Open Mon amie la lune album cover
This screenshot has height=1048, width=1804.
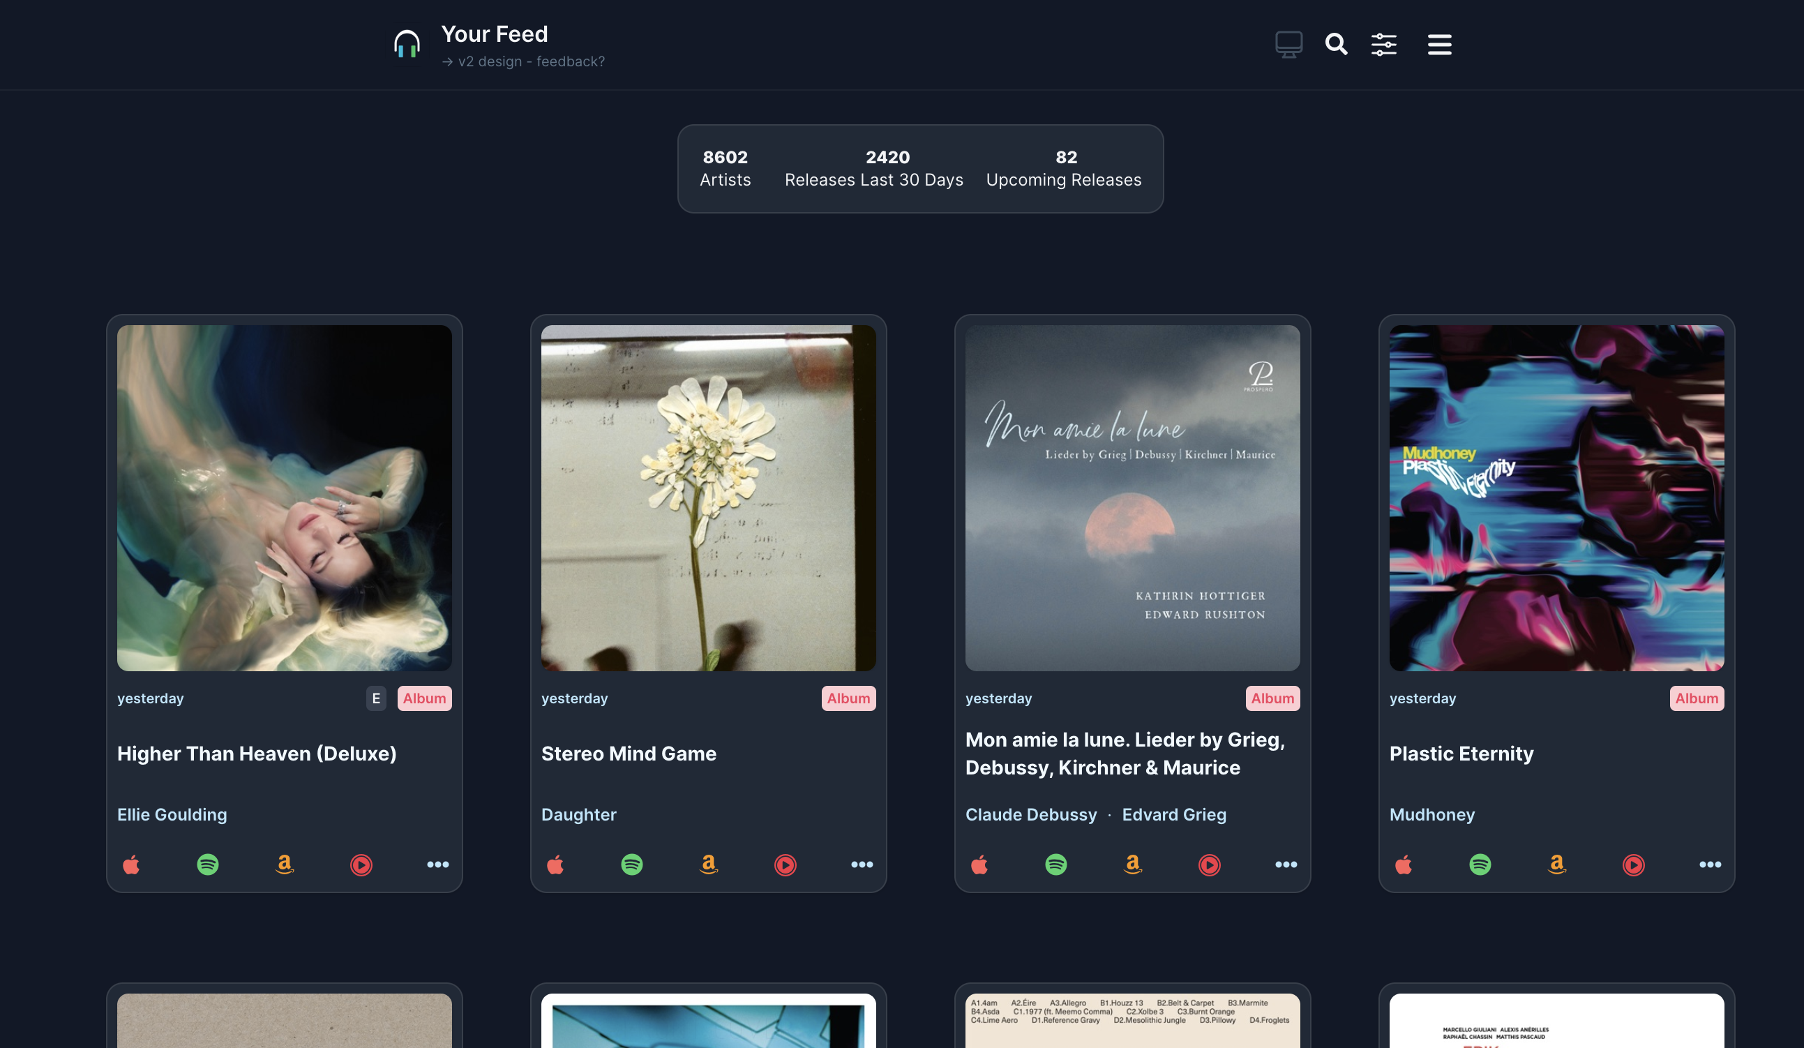1132,498
